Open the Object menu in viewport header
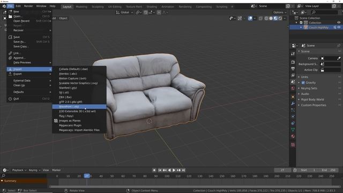The height and width of the screenshot is (193, 343). (63, 18)
